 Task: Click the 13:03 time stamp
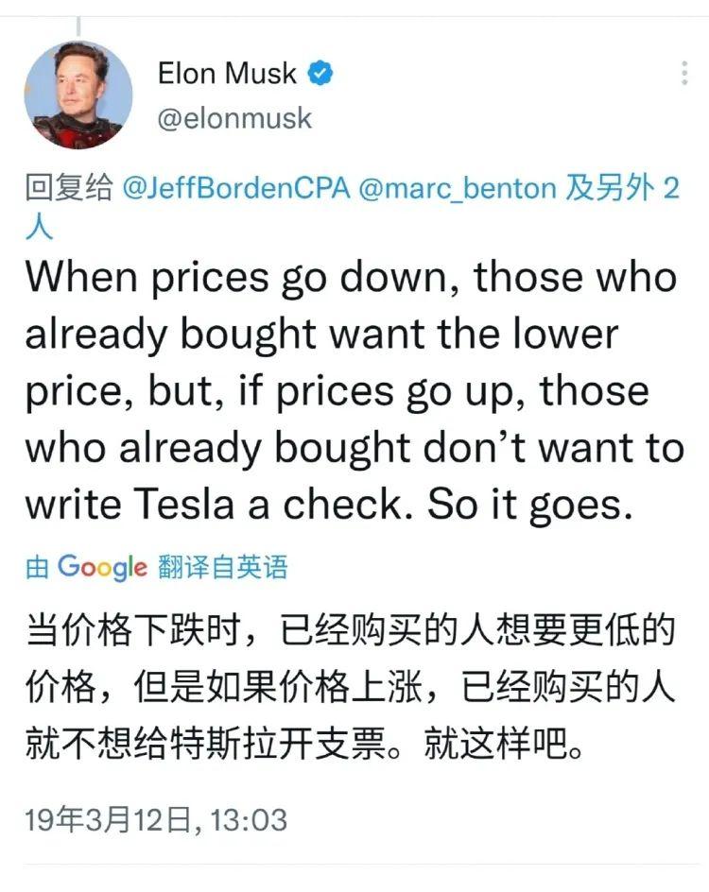click(x=249, y=820)
